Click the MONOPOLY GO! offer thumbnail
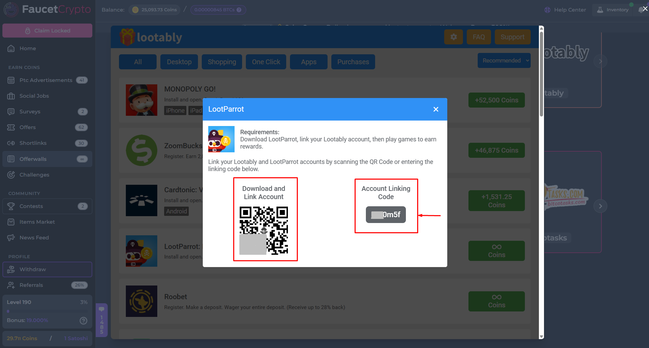The image size is (649, 348). (142, 100)
